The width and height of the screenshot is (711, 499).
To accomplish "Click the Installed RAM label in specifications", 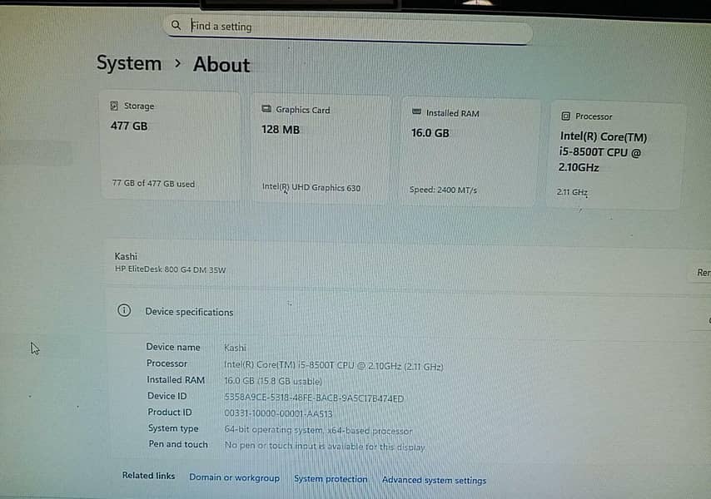I will [x=176, y=379].
